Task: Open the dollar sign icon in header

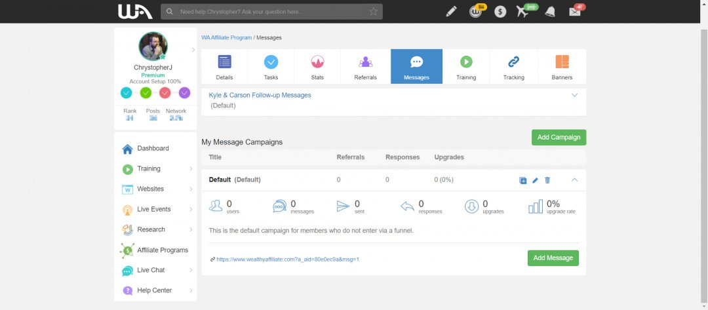Action: point(500,12)
